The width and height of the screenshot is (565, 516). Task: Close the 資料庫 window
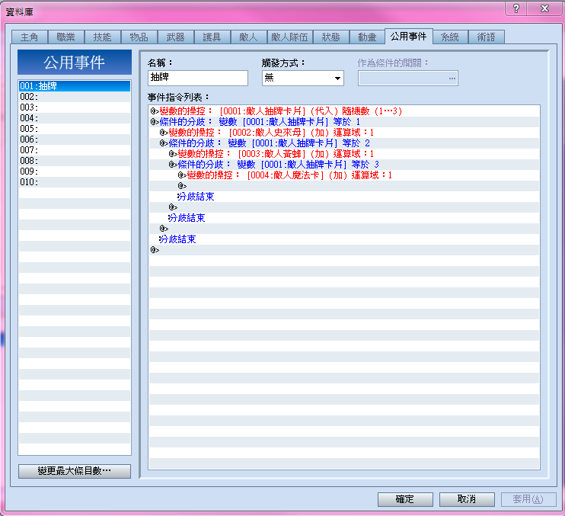[544, 8]
